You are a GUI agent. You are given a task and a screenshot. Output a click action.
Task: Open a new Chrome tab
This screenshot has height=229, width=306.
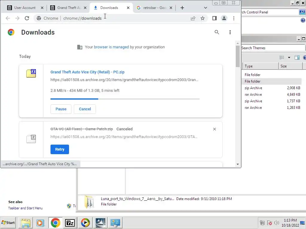182,8
